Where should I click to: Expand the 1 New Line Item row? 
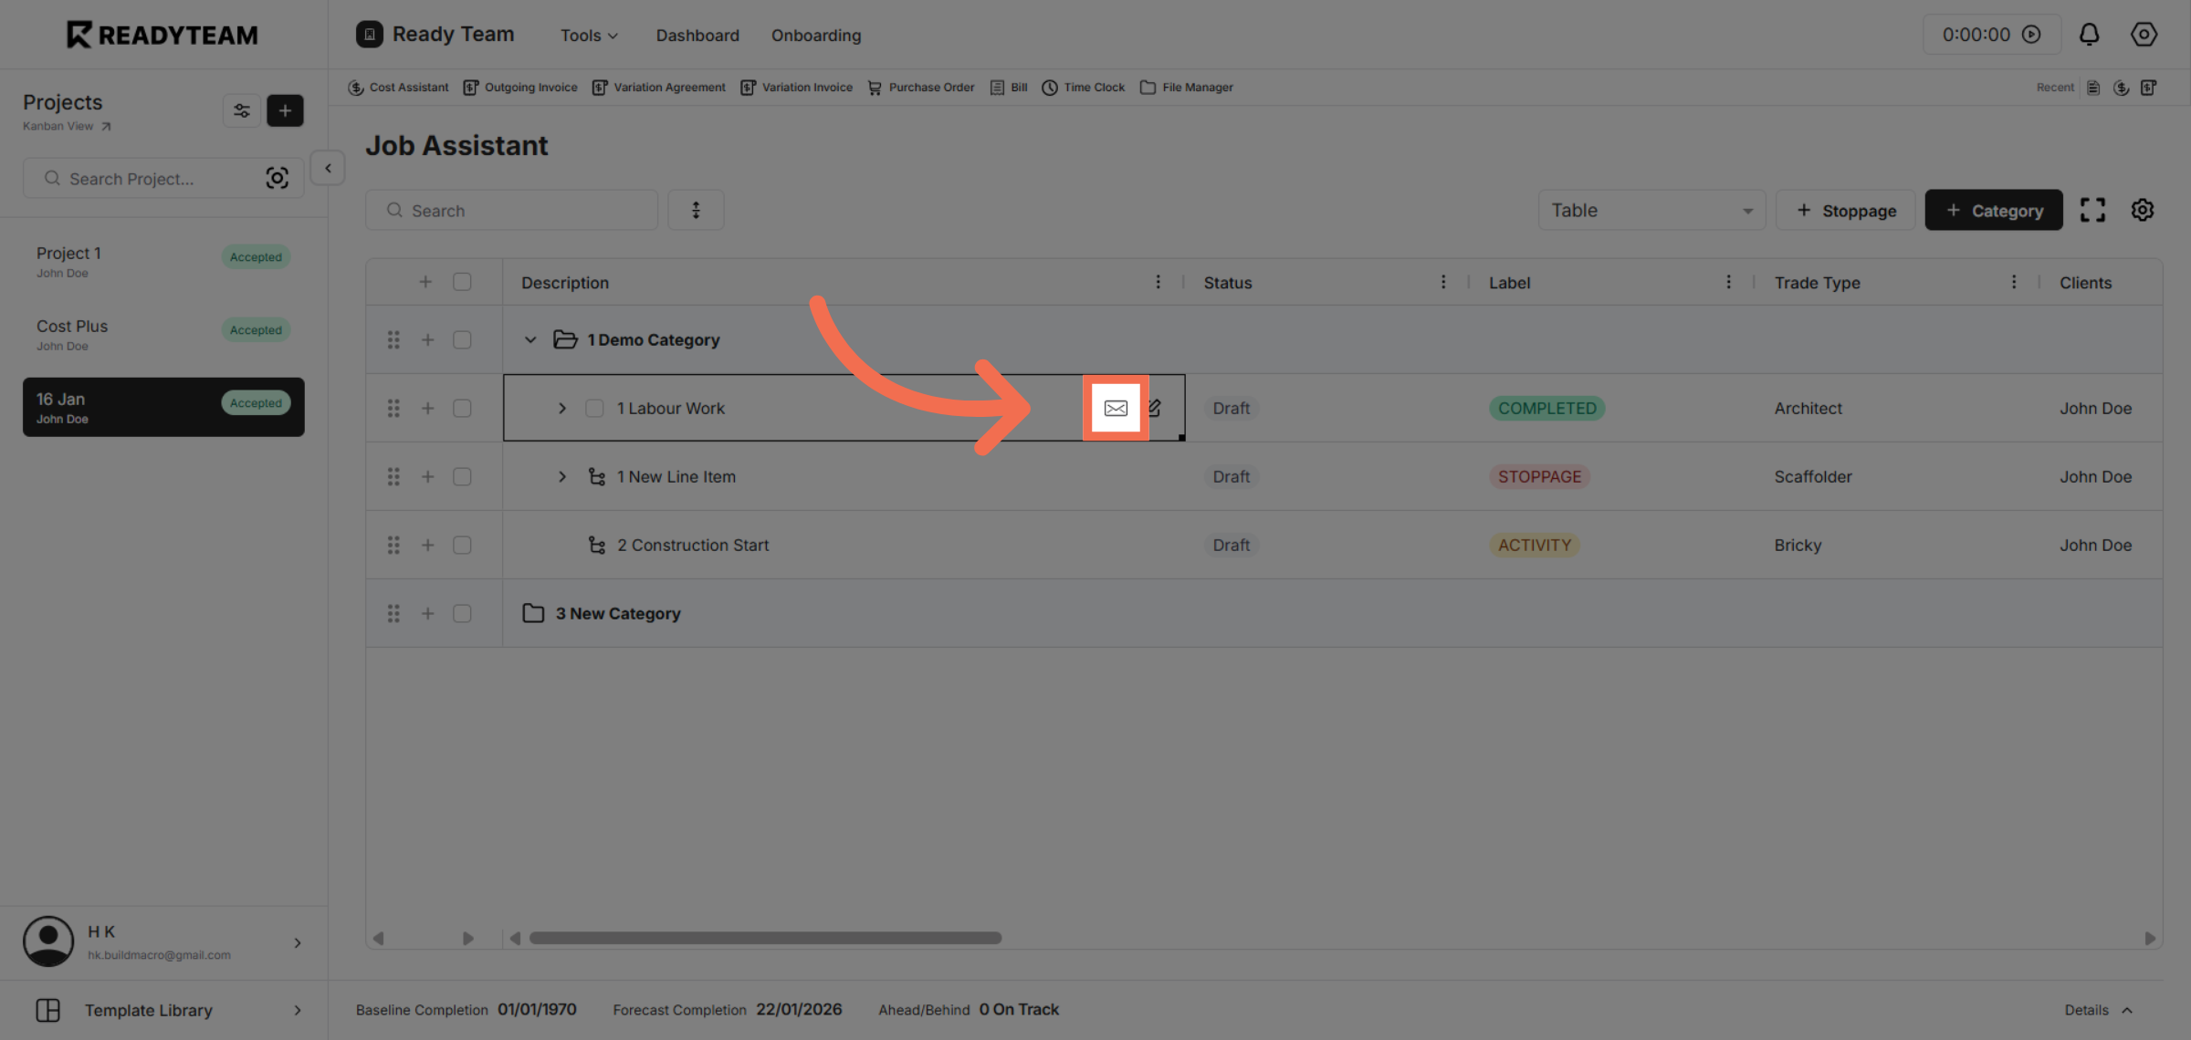[x=562, y=476]
